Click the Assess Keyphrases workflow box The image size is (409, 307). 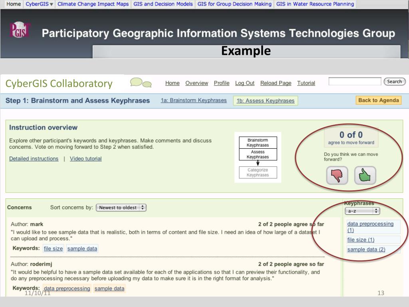258,154
